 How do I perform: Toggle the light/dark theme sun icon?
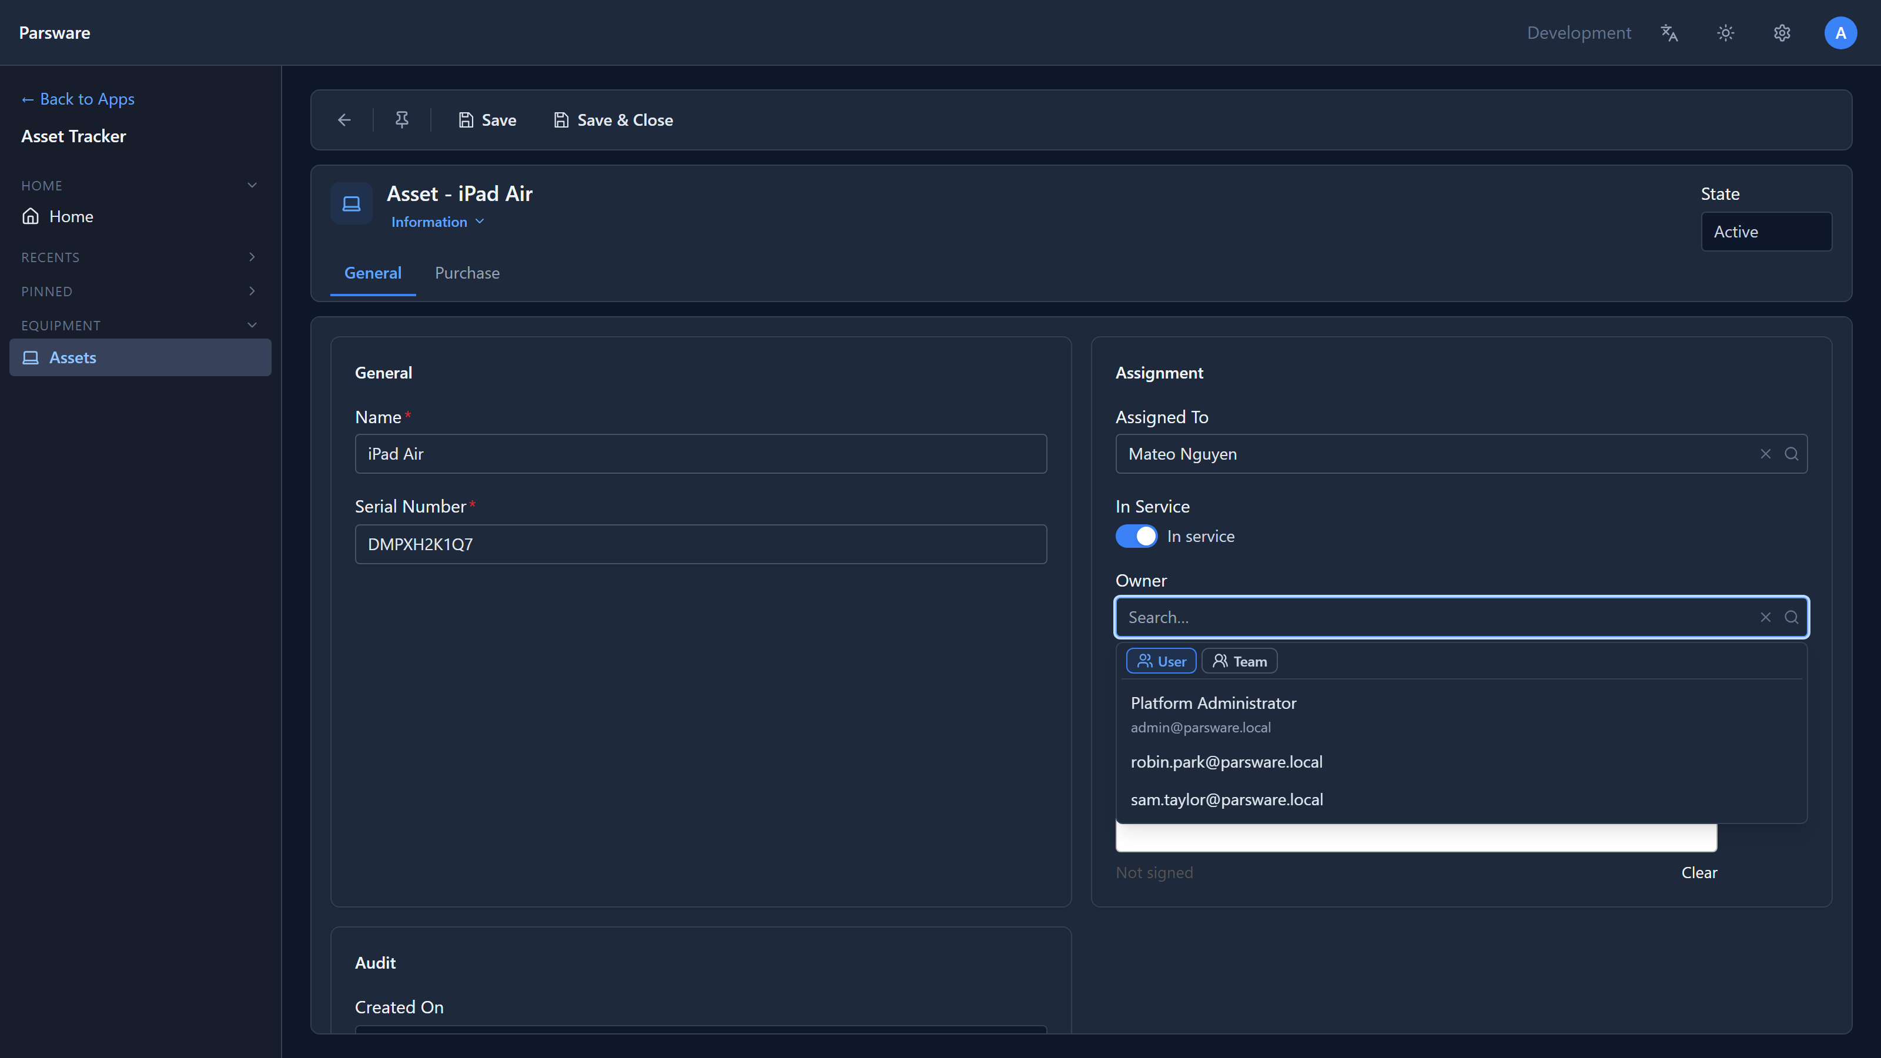click(x=1725, y=33)
